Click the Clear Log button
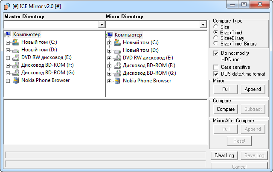 [x=224, y=155]
